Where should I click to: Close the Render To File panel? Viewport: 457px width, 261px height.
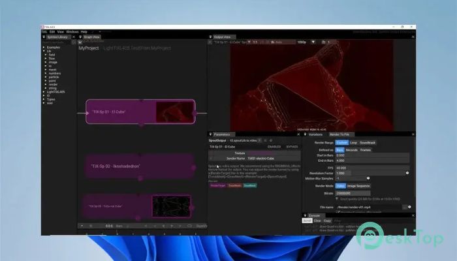pyautogui.click(x=413, y=134)
